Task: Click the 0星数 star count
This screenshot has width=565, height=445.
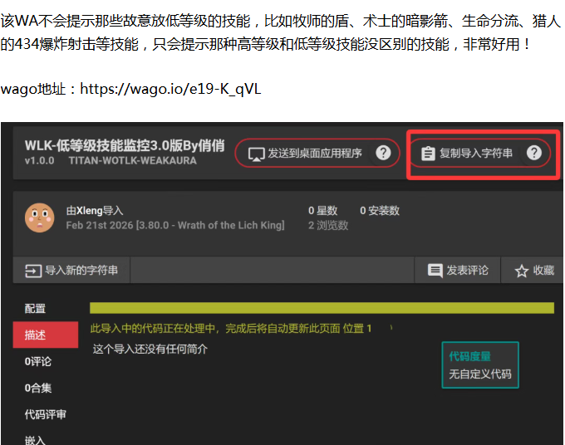Action: pyautogui.click(x=323, y=211)
